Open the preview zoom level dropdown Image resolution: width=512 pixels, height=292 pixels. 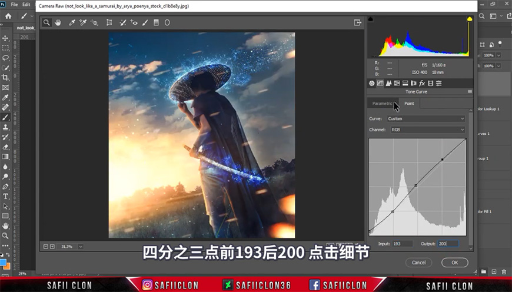81,247
